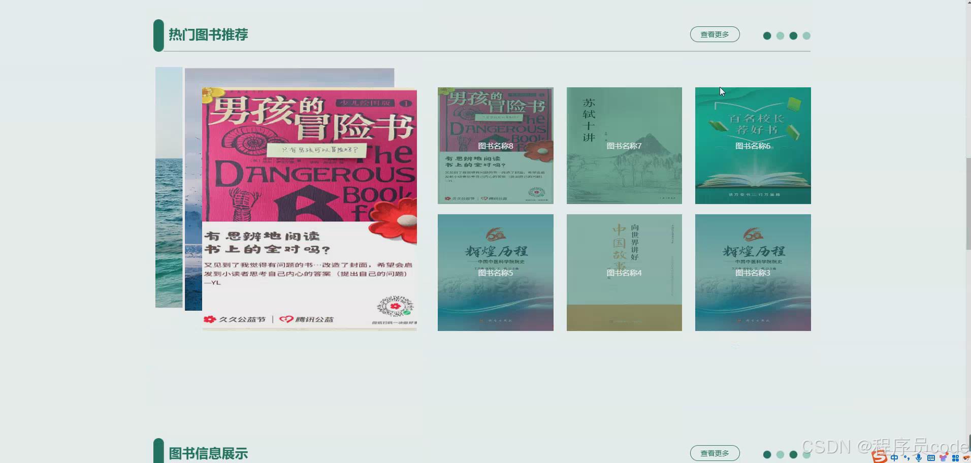Image resolution: width=971 pixels, height=463 pixels.
Task: Open book card 图书名称4
Action: pyautogui.click(x=624, y=273)
